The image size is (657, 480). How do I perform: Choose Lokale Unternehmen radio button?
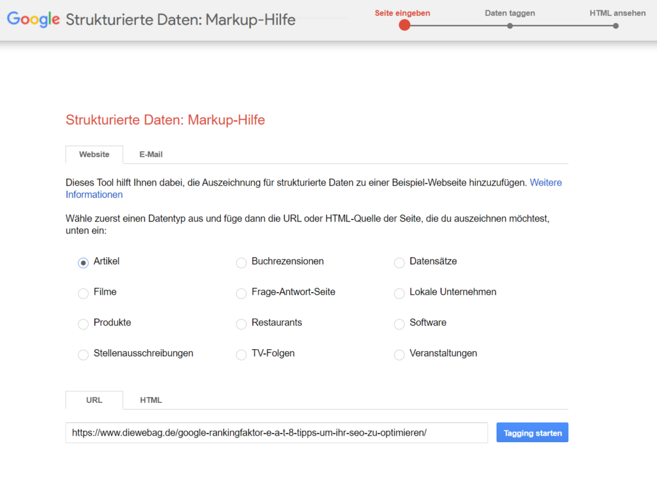tap(399, 293)
